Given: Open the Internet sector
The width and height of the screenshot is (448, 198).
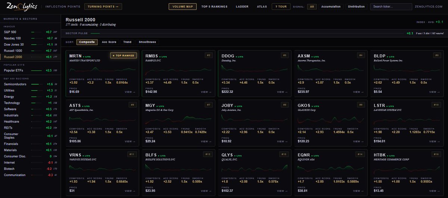Looking at the screenshot, I should tap(30, 162).
